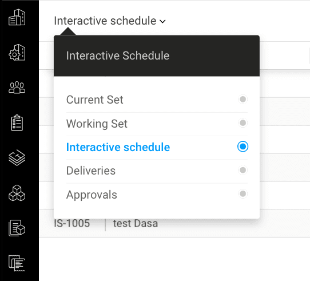Click the Working Set label
The width and height of the screenshot is (310, 281).
97,124
